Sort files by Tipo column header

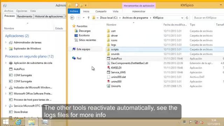192,25
